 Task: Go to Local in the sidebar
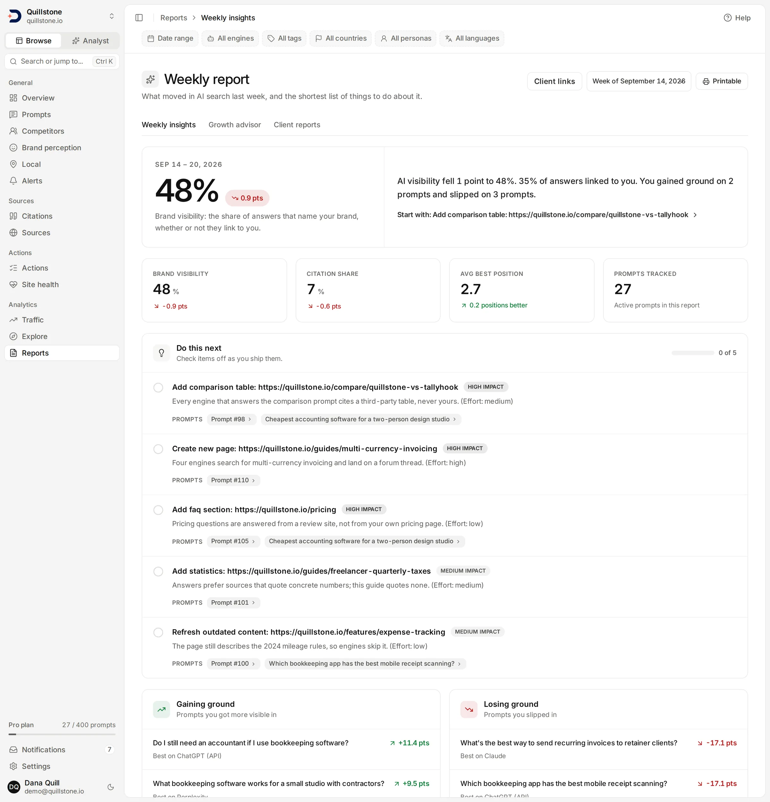tap(62, 164)
